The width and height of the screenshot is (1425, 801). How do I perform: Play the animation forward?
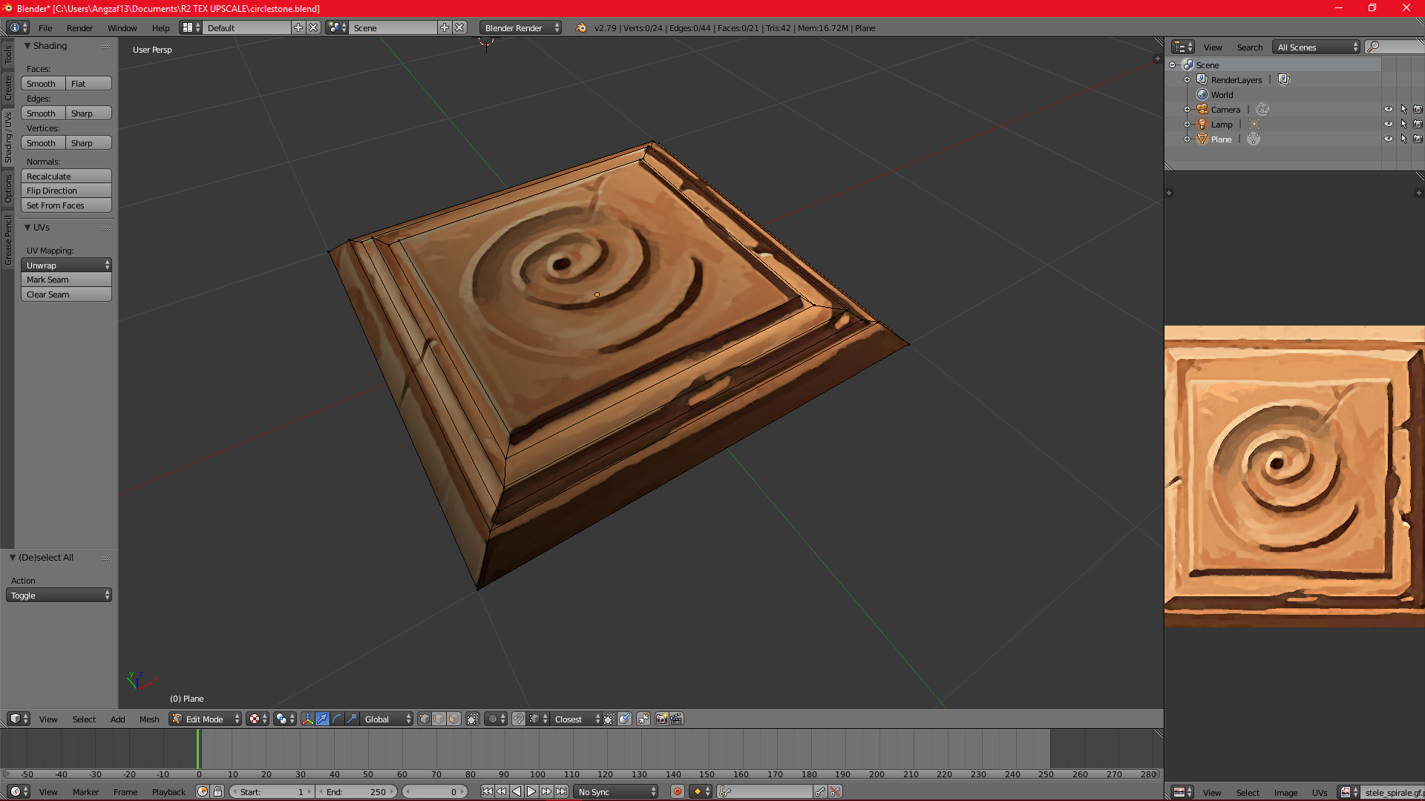tap(531, 791)
